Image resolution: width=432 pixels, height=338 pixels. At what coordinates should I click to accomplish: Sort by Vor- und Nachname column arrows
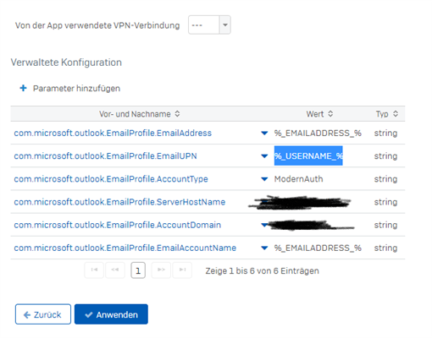pos(177,114)
